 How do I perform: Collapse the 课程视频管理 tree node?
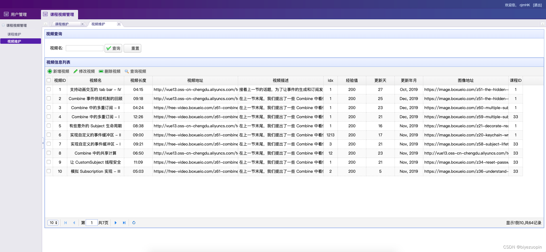point(3,25)
